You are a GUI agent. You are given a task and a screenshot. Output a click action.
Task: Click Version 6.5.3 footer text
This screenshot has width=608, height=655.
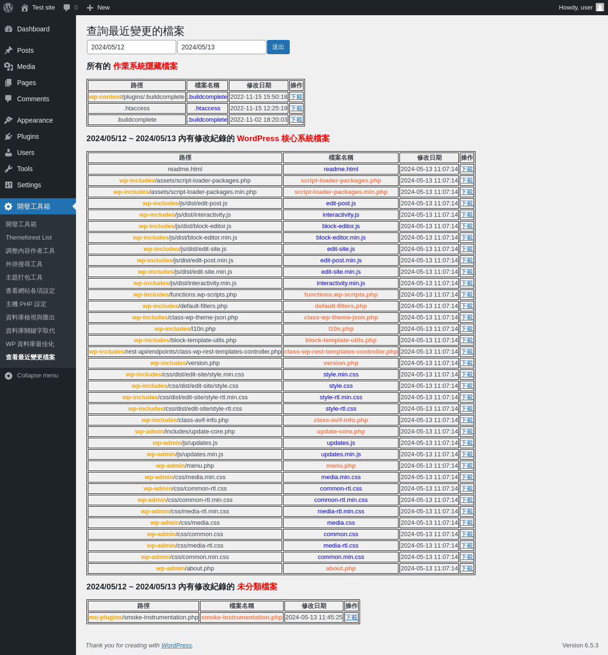(x=580, y=645)
